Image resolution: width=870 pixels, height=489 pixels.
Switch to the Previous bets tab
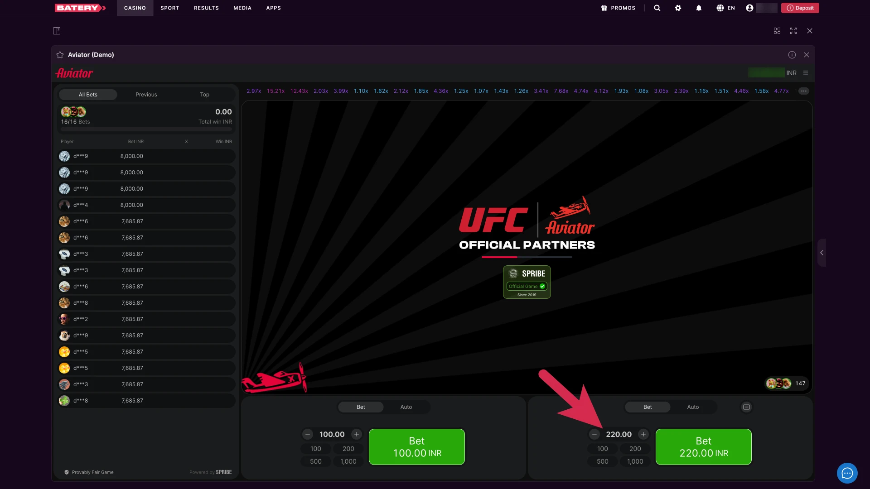click(146, 95)
